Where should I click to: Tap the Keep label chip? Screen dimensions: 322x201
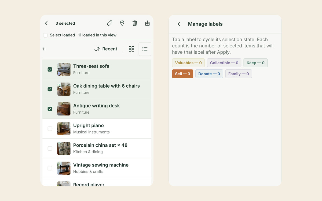(255, 63)
